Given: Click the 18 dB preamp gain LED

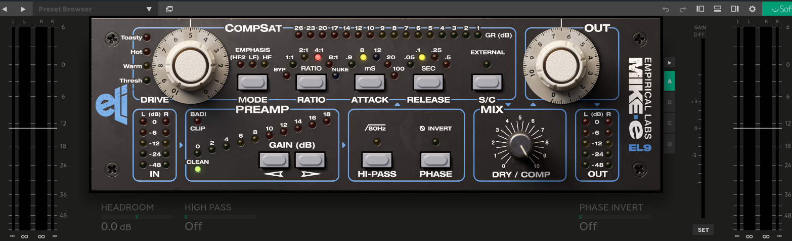Looking at the screenshot, I should pos(327,121).
